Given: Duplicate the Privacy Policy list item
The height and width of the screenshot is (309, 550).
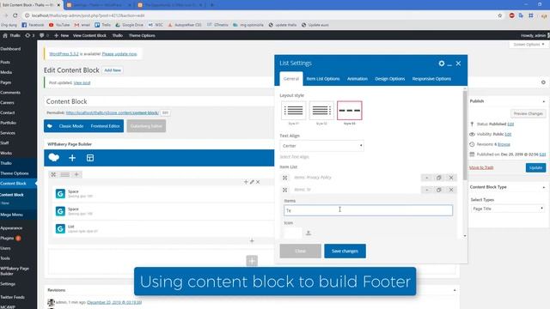Looking at the screenshot, I should pos(439,178).
